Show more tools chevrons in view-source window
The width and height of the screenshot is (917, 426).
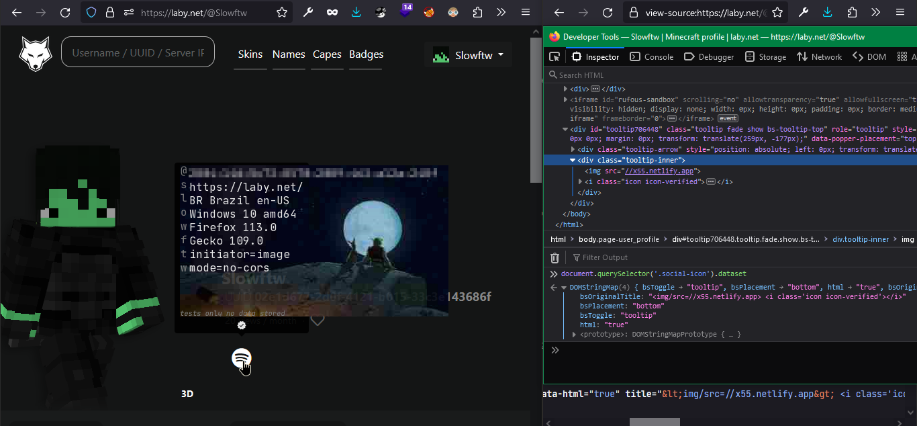[876, 12]
